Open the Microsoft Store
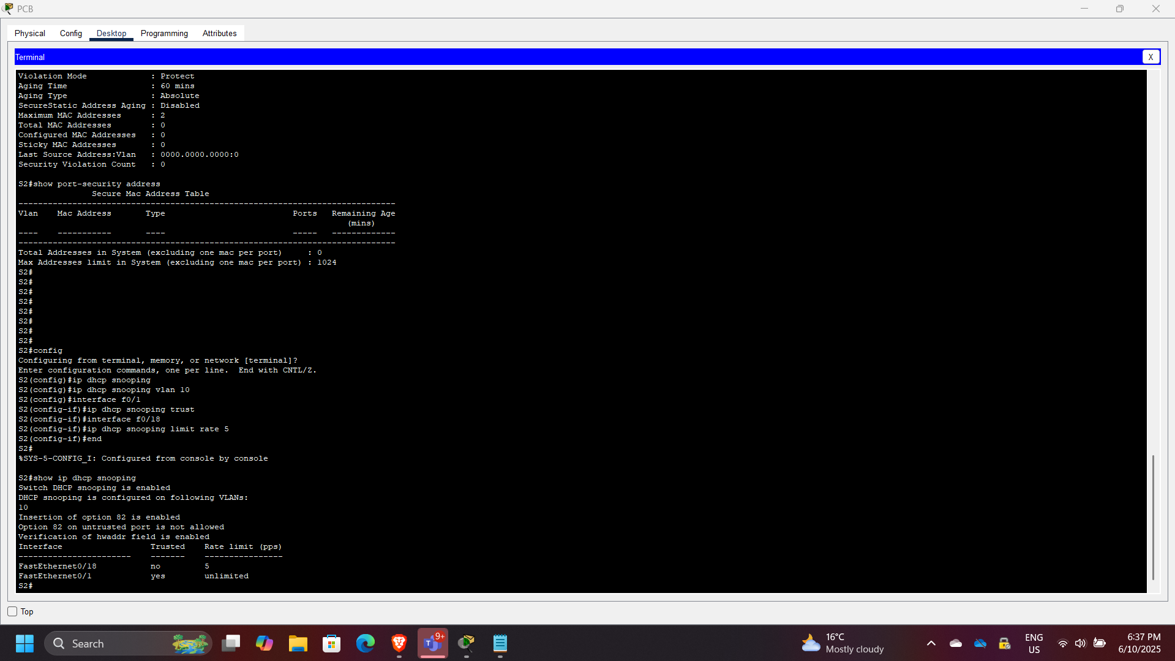 (331, 643)
